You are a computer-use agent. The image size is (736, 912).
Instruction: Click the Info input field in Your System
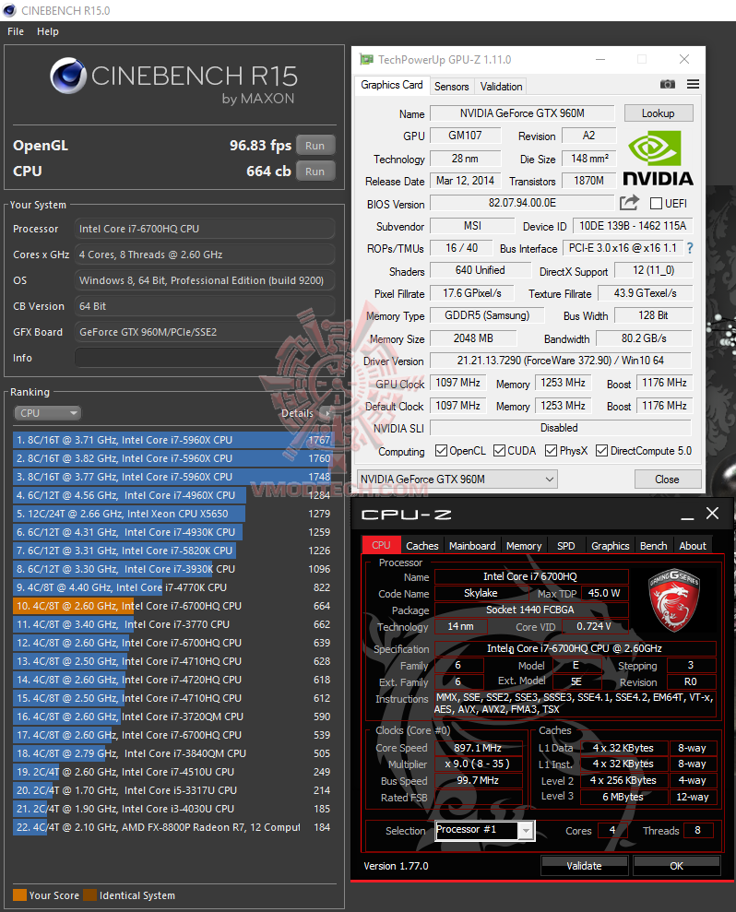(205, 358)
